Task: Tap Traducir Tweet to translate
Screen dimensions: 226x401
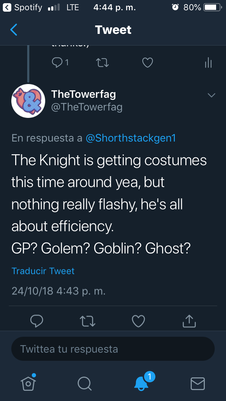Action: coord(43,271)
